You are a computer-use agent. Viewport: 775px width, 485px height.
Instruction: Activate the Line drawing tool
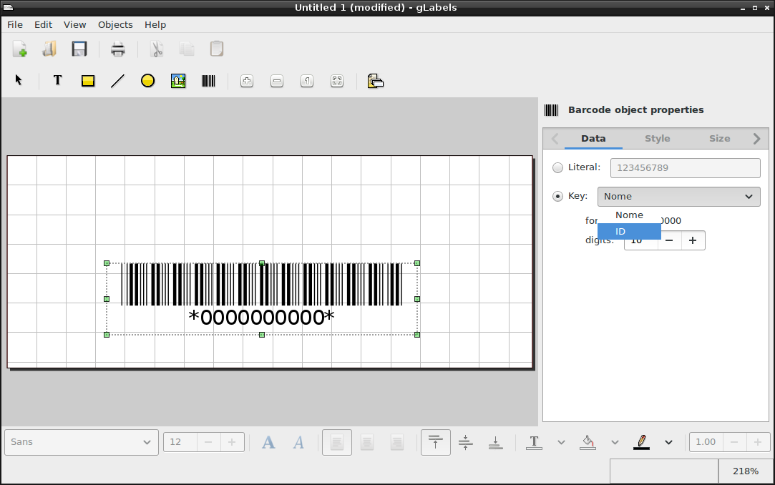pyautogui.click(x=117, y=81)
